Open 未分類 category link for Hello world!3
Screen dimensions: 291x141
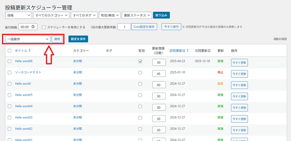pos(77,117)
